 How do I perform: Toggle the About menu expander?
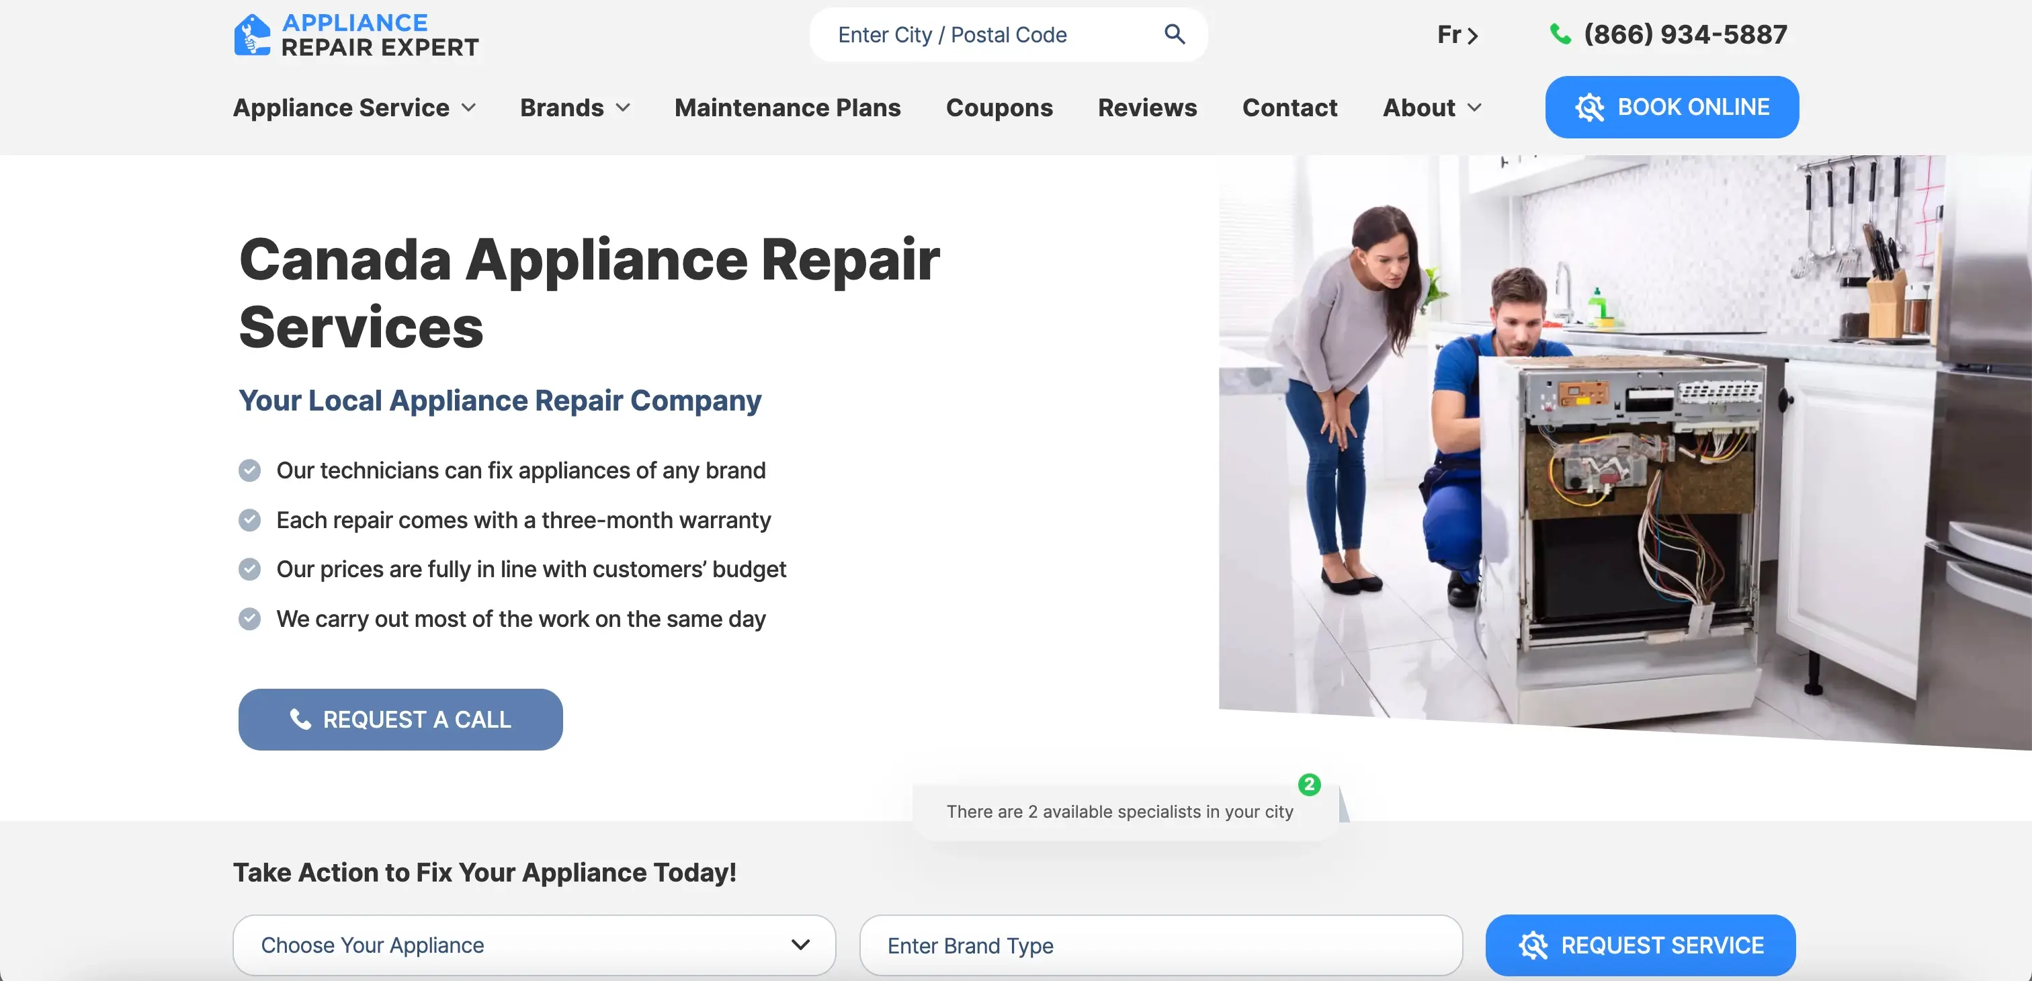tap(1481, 108)
